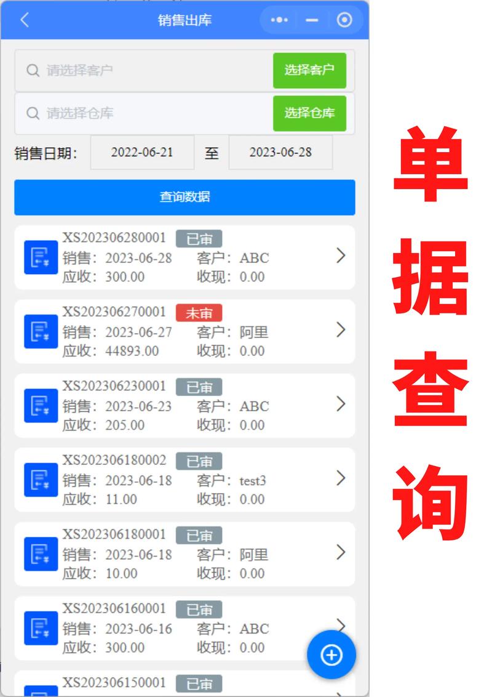This screenshot has width=492, height=697.
Task: Open details chevron for order XS202306230001
Action: click(341, 404)
